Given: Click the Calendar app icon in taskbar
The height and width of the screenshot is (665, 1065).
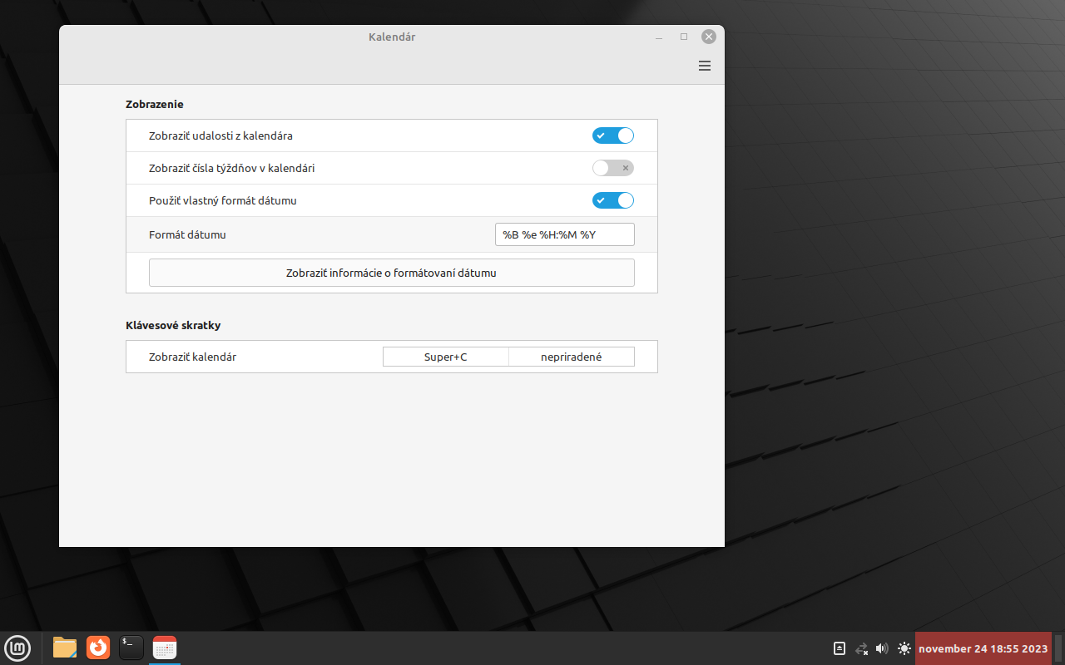Looking at the screenshot, I should coord(165,647).
